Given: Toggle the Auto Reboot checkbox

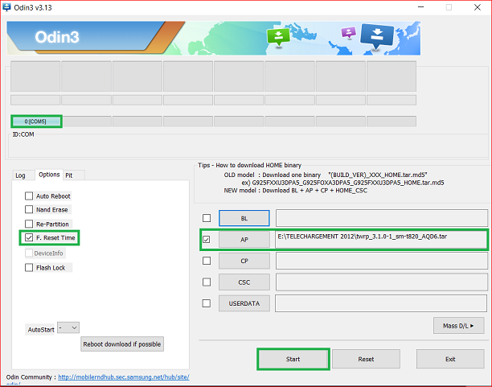Looking at the screenshot, I should 29,196.
